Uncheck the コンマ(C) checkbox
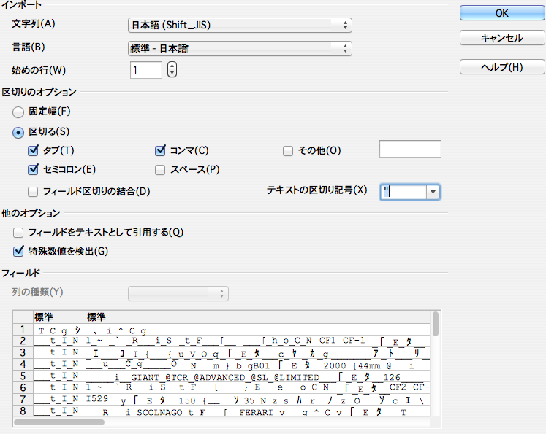This screenshot has height=434, width=546. pyautogui.click(x=160, y=150)
